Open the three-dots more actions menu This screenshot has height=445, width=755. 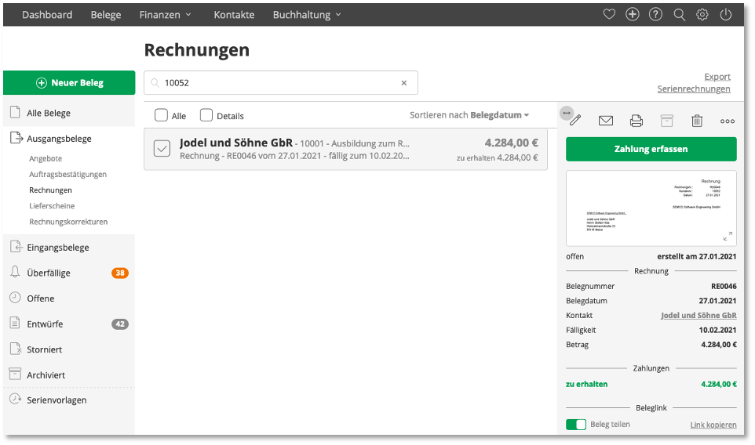coord(727,121)
